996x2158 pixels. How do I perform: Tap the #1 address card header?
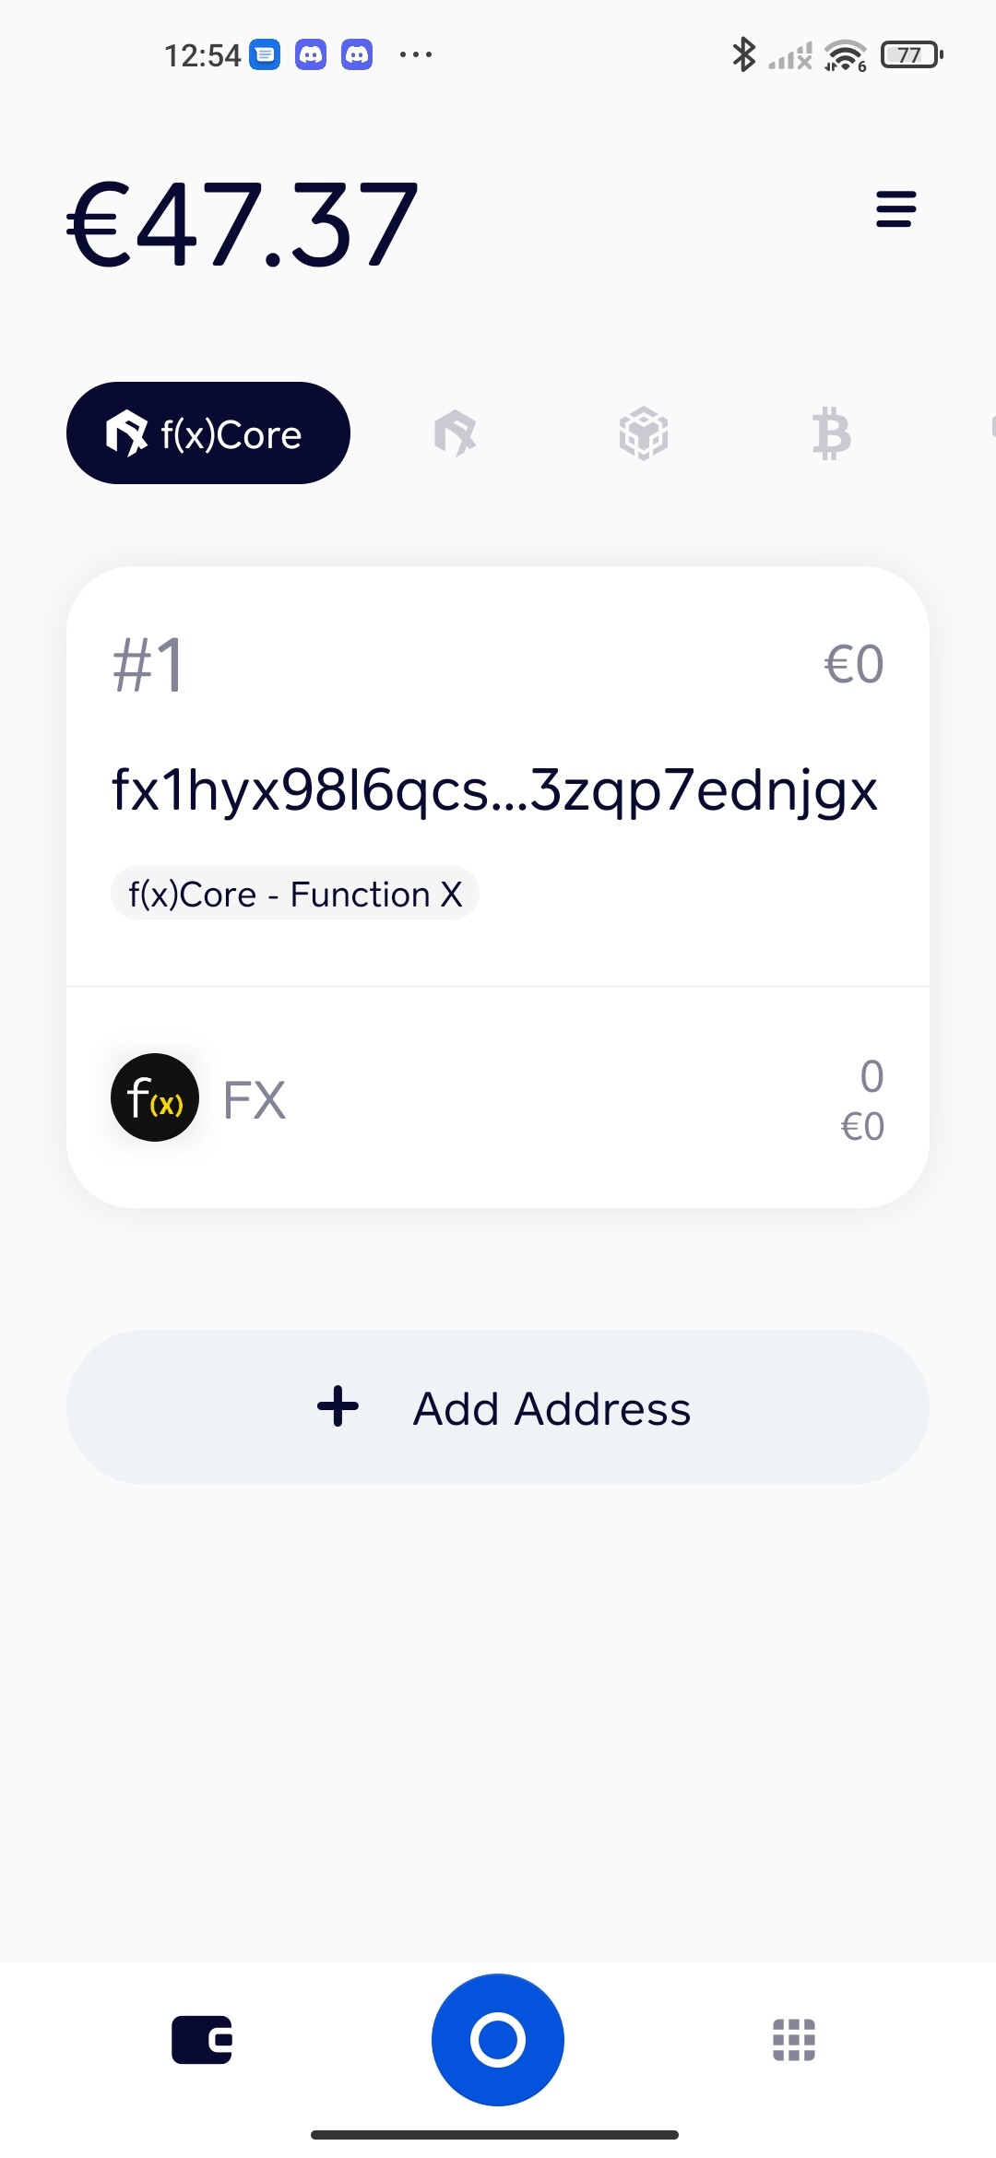(148, 665)
